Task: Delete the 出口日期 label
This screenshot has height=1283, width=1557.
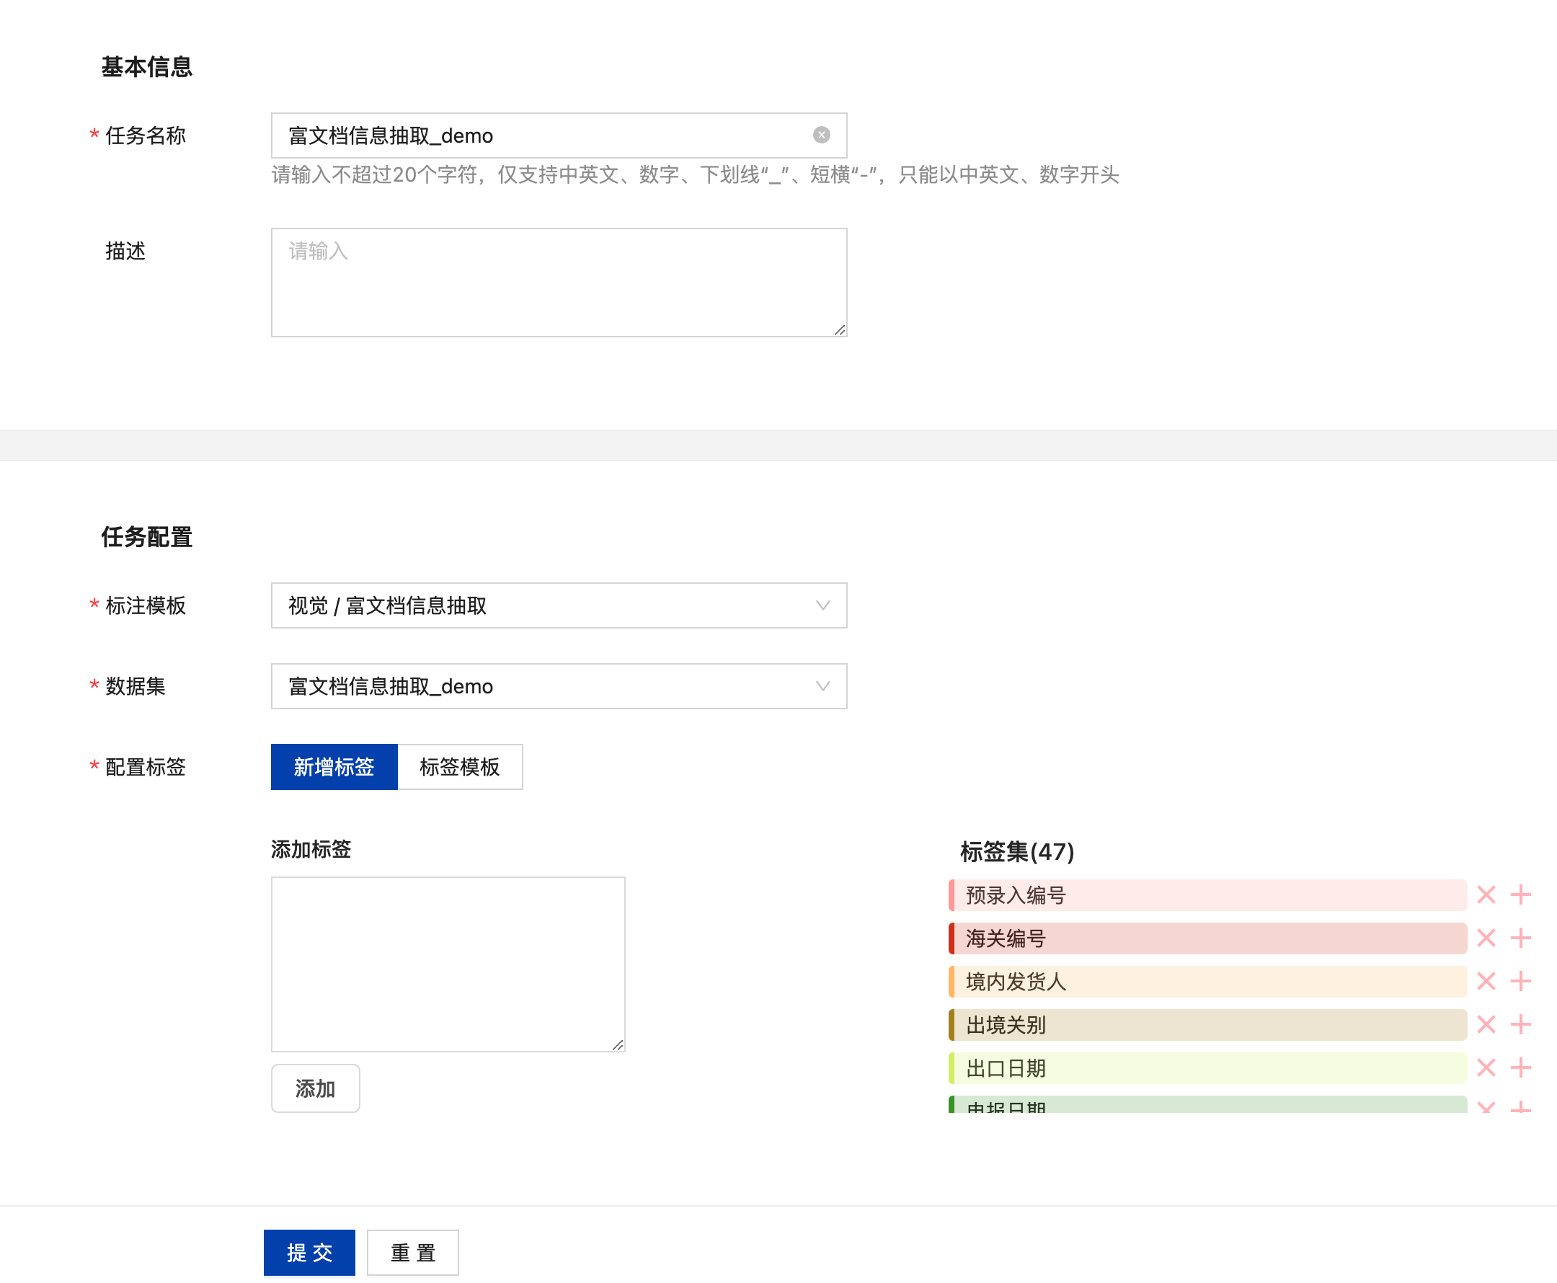Action: [x=1486, y=1068]
